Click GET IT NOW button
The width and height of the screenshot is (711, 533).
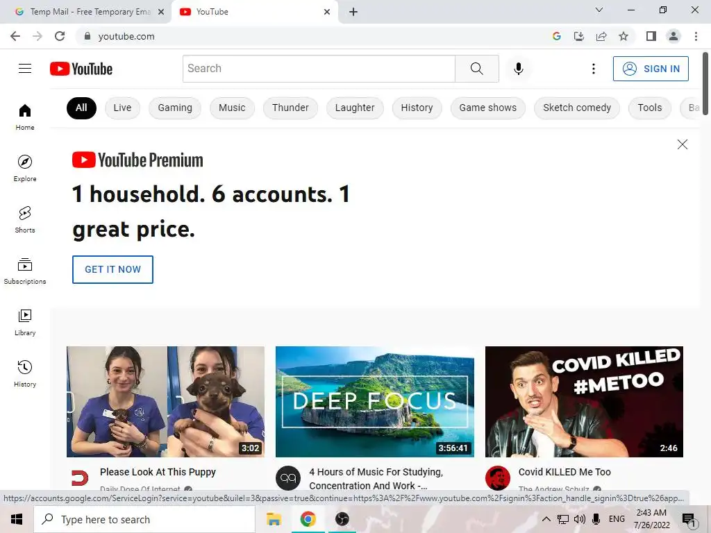pyautogui.click(x=113, y=269)
